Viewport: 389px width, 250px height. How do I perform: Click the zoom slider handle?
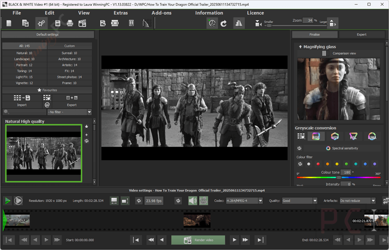tap(269, 26)
